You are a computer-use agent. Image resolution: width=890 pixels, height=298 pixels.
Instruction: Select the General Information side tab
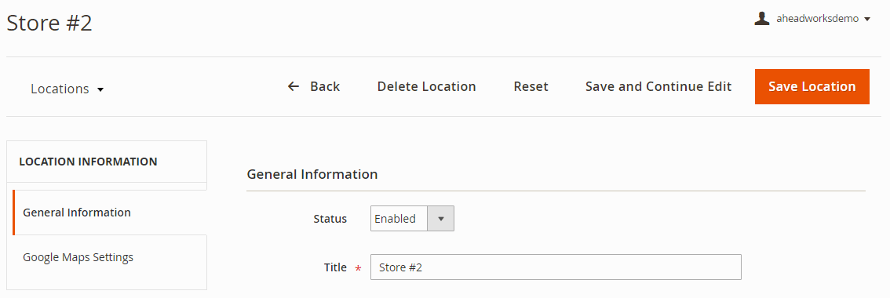click(x=110, y=213)
